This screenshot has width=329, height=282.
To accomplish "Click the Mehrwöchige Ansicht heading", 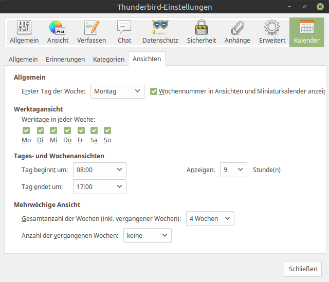I will pos(47,204).
